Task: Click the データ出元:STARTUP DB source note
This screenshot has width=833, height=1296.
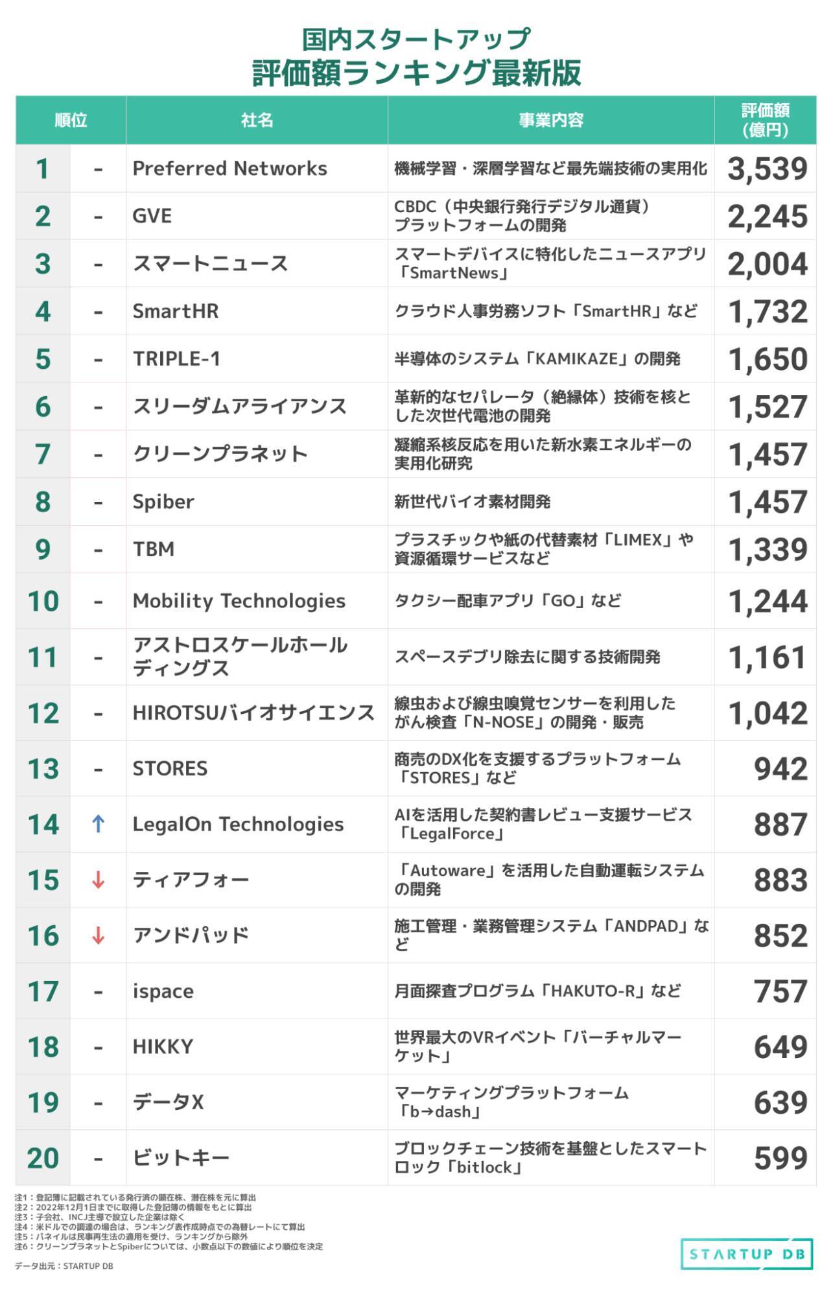Action: [x=64, y=1266]
